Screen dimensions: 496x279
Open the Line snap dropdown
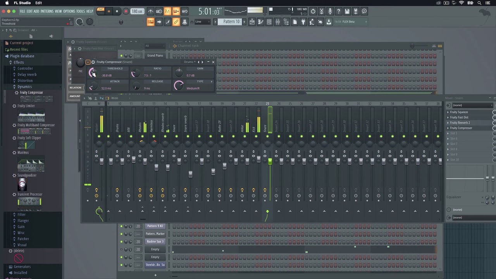tap(202, 22)
